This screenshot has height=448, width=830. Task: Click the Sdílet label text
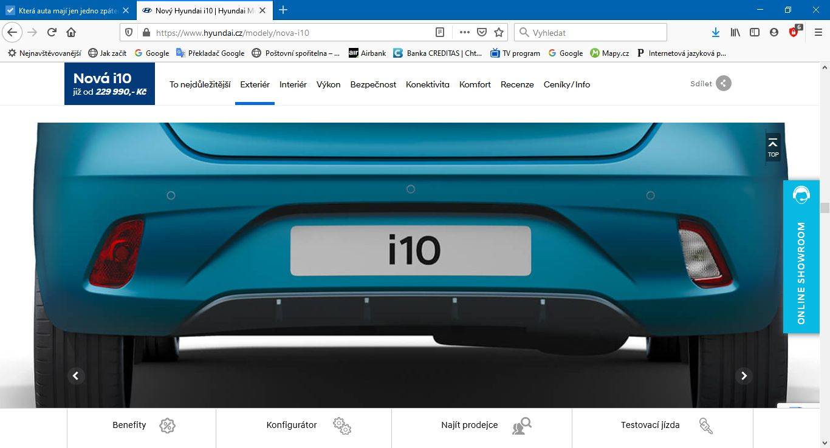coord(701,84)
